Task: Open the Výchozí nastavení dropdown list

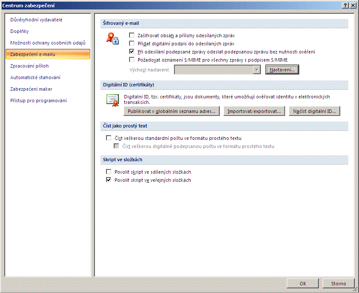Action: 256,70
